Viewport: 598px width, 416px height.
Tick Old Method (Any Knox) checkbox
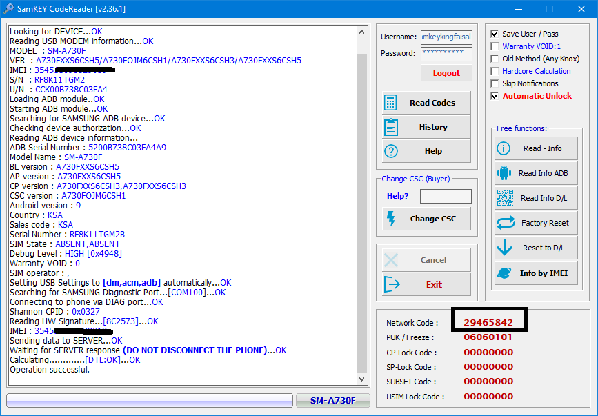pyautogui.click(x=495, y=59)
